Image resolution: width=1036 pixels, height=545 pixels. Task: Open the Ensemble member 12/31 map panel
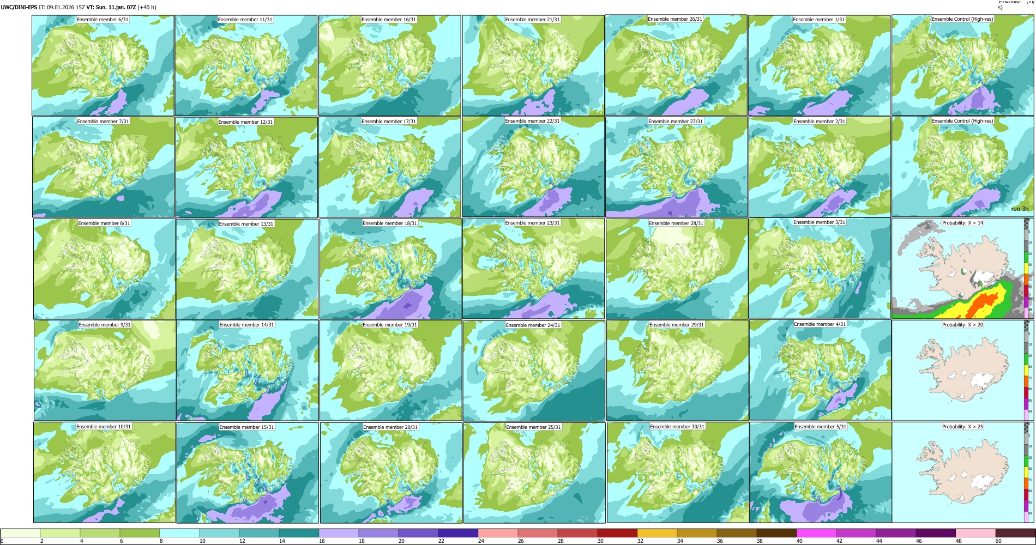(246, 167)
